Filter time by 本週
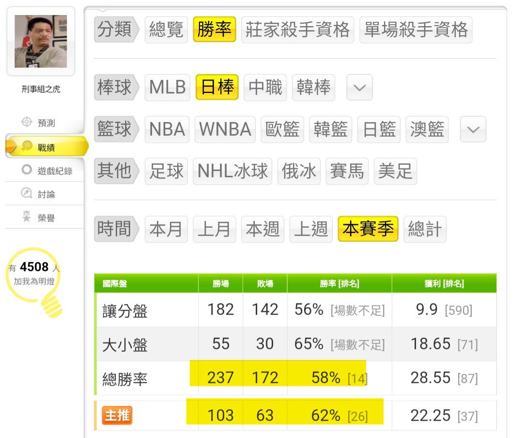The width and height of the screenshot is (523, 438). click(263, 229)
